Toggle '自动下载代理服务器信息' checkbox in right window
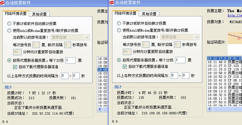This screenshot has height=125, width=242. pos(125,67)
